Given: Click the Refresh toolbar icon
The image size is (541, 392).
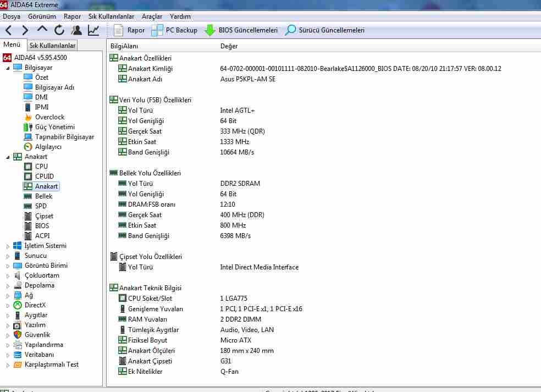Looking at the screenshot, I should tap(59, 30).
